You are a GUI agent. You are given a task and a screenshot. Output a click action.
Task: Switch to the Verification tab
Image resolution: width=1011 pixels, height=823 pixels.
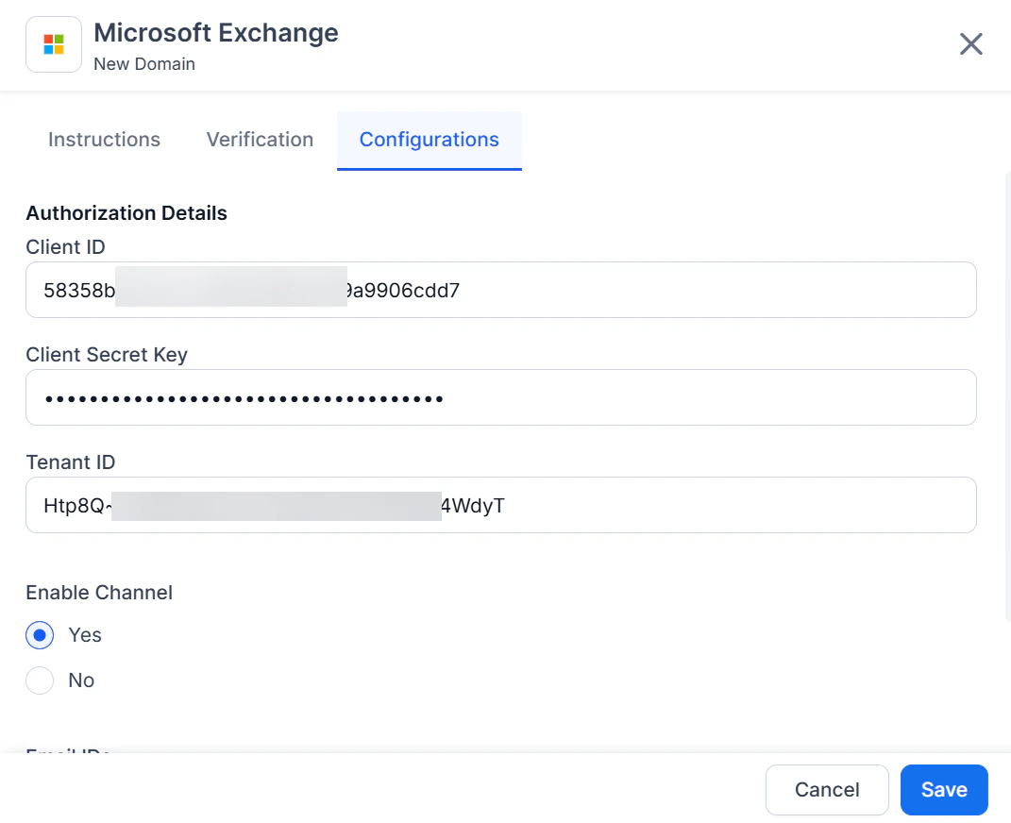click(260, 140)
